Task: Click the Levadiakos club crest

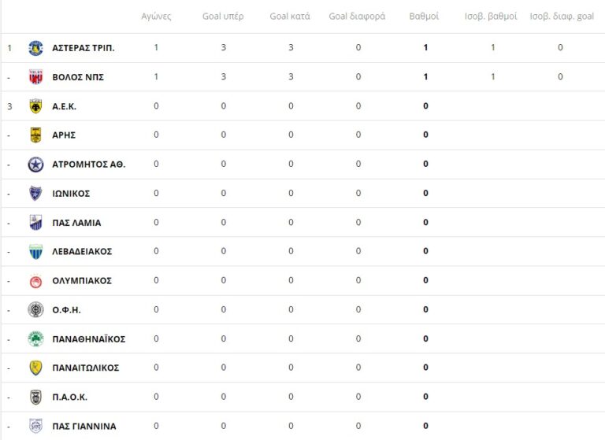Action: [35, 252]
